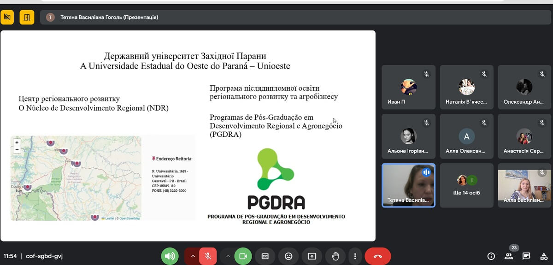Turn off the camera with green video button
This screenshot has height=265, width=553.
(x=243, y=256)
